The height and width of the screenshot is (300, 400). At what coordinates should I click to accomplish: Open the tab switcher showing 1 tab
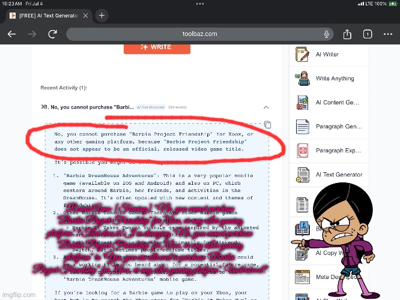368,34
